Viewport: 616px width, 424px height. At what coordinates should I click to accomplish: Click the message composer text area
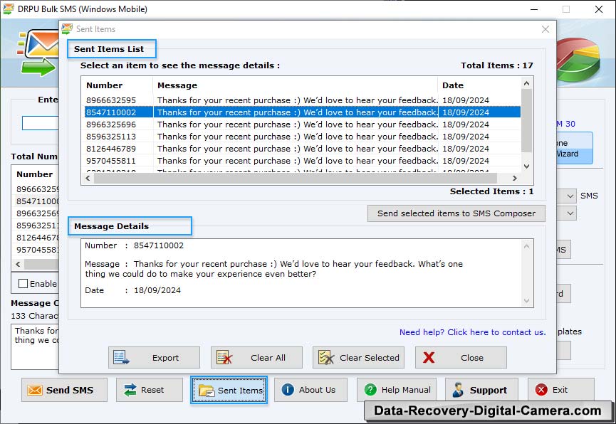[x=35, y=346]
